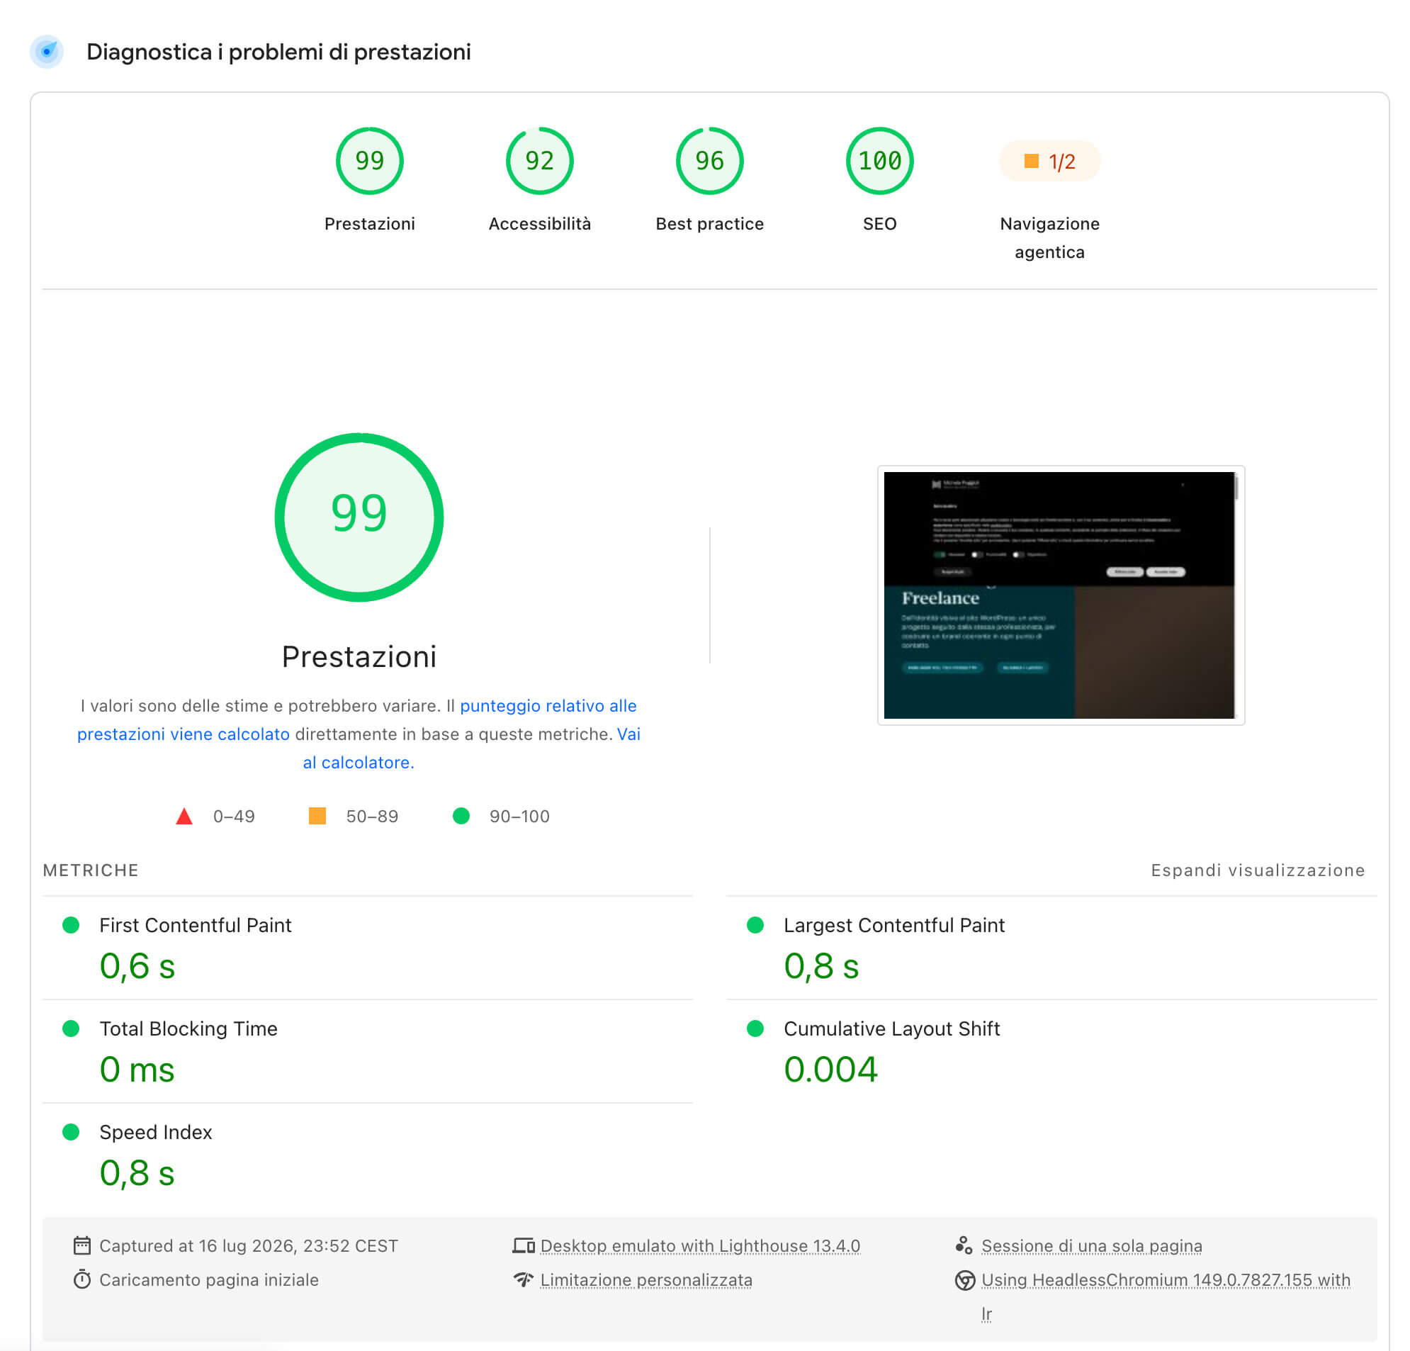Image resolution: width=1410 pixels, height=1351 pixels.
Task: Click the session icon near Sessione di una sola pagina
Action: click(964, 1245)
